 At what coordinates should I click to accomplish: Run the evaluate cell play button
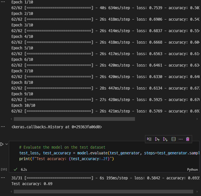pos(2,144)
